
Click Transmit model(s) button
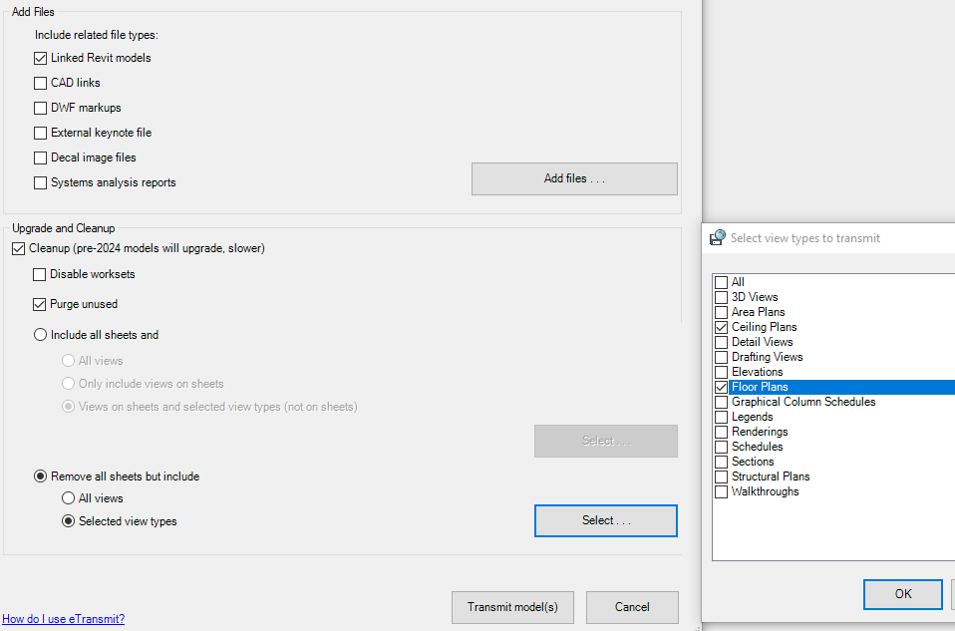pos(512,607)
